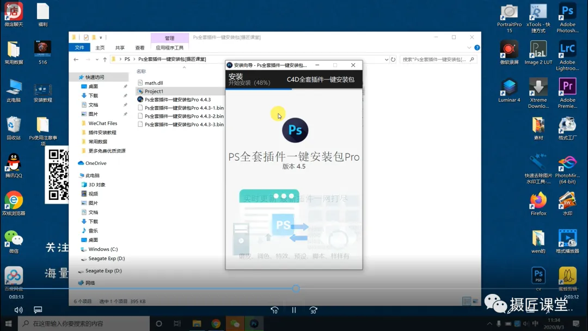Go up one folder level in Explorer
588x331 pixels.
(x=105, y=59)
